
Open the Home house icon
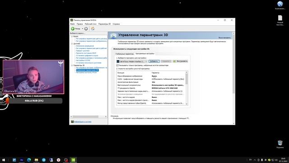[x=93, y=29]
